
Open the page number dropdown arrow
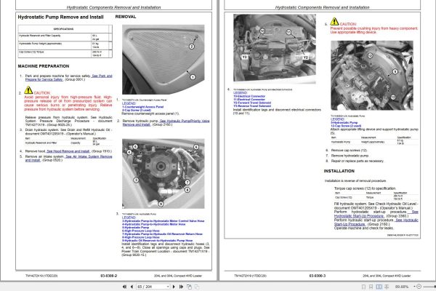click(x=168, y=287)
